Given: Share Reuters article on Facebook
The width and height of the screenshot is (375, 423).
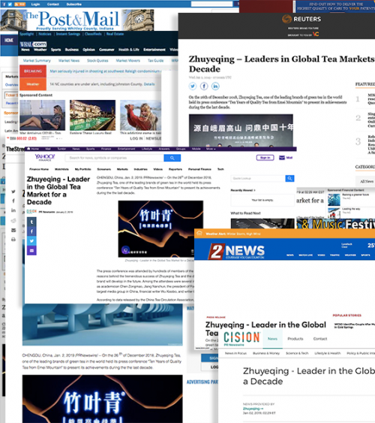Looking at the screenshot, I should [x=204, y=86].
